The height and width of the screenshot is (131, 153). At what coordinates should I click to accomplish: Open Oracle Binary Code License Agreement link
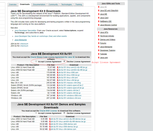pos(53,57)
